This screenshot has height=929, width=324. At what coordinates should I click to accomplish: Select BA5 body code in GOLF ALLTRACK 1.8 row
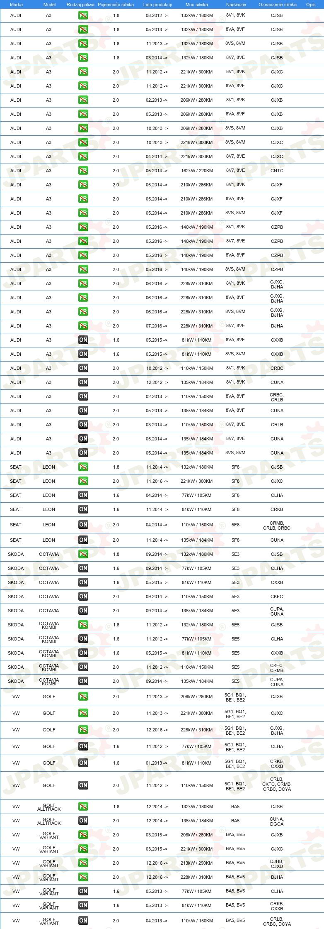coord(235,807)
